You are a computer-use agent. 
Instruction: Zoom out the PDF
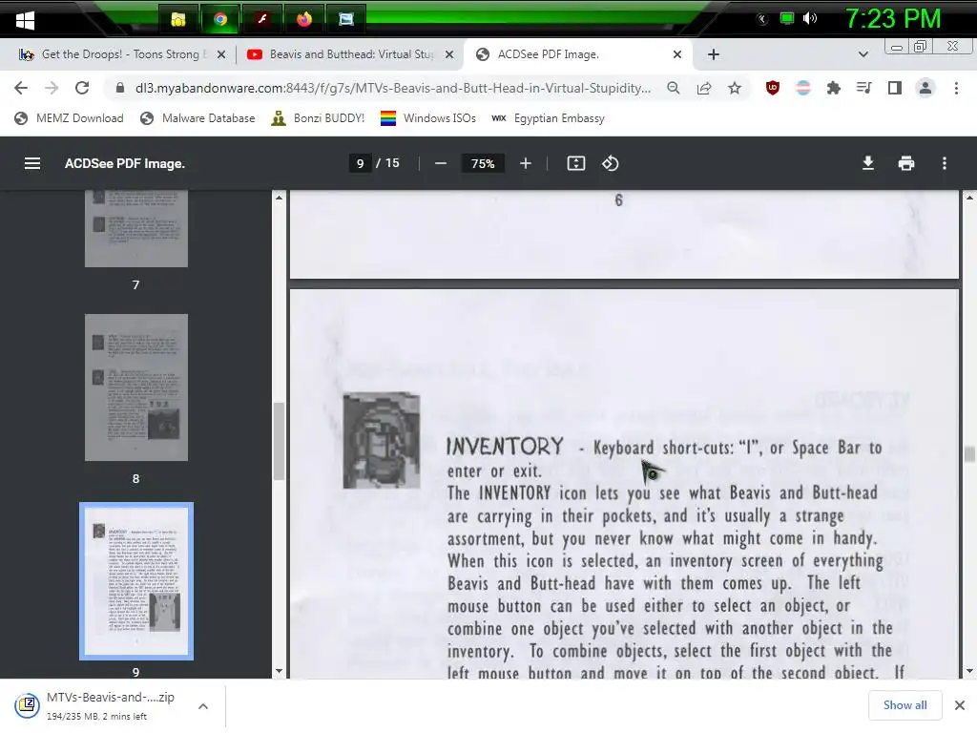click(441, 163)
